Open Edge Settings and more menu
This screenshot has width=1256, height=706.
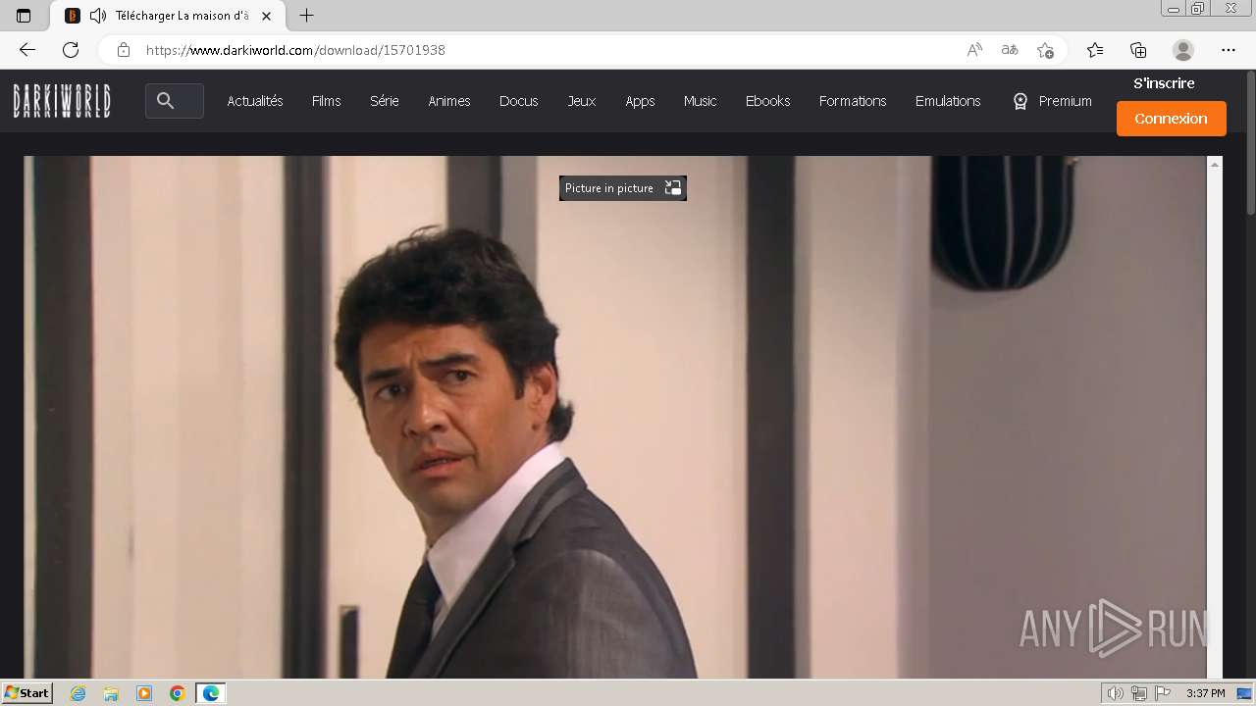pos(1229,50)
